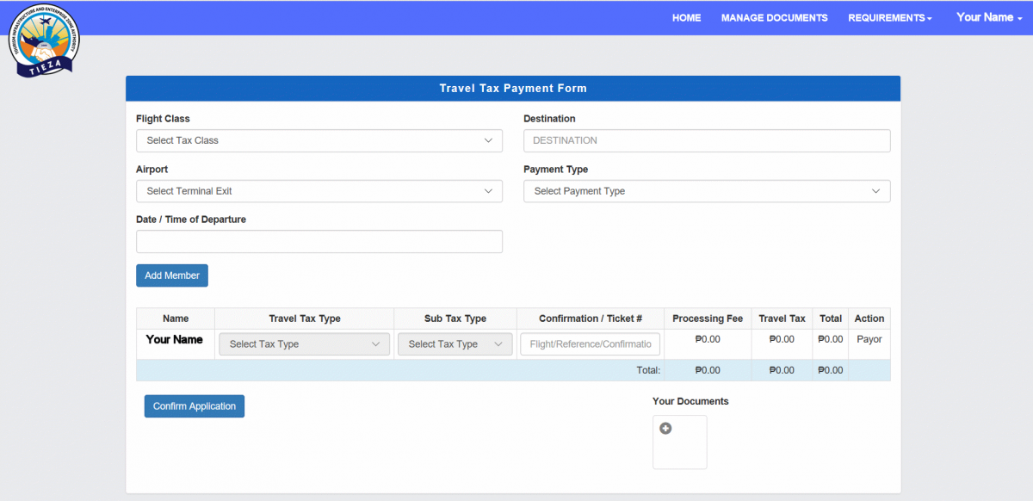This screenshot has width=1033, height=501.
Task: Expand the REQUIREMENTS menu
Action: pyautogui.click(x=889, y=18)
